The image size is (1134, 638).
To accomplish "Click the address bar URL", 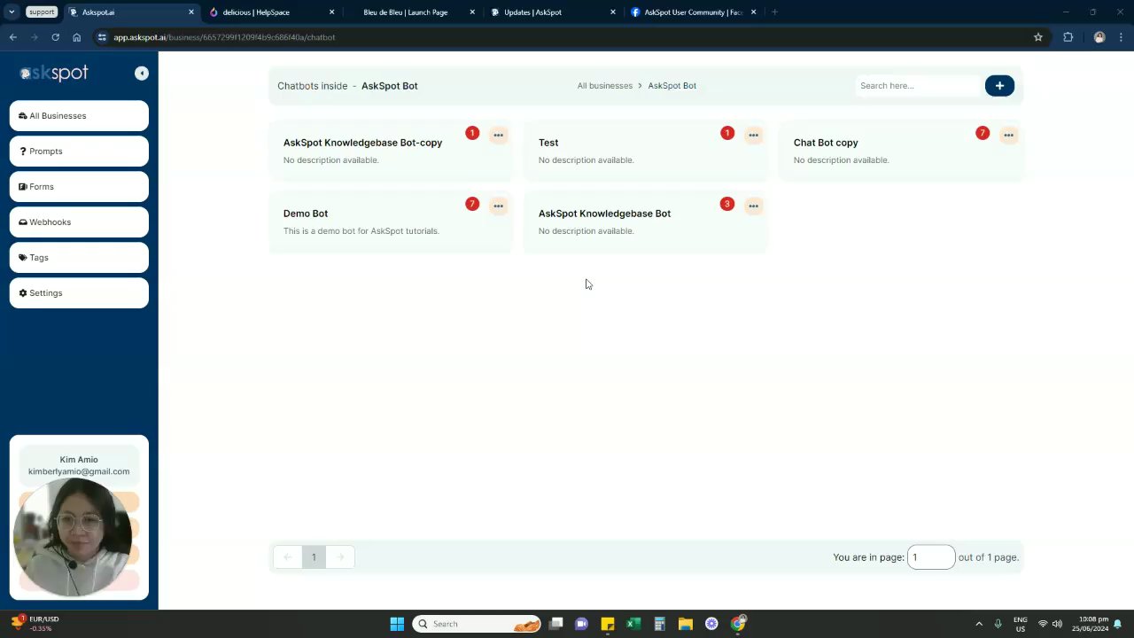I will click(224, 37).
